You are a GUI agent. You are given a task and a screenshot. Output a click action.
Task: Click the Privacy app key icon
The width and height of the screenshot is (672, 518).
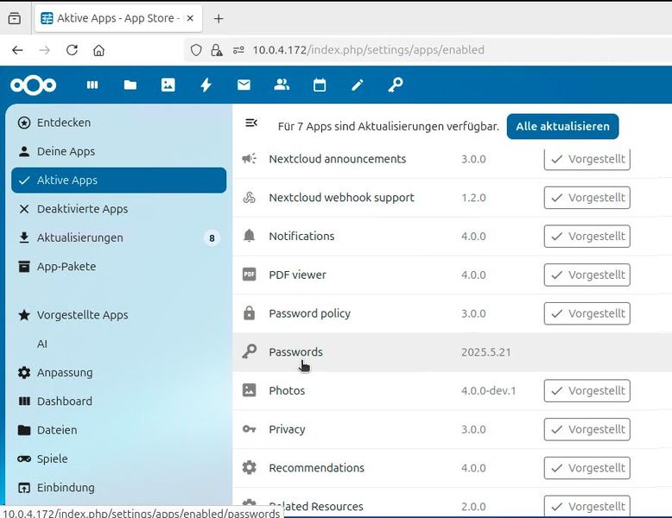[249, 429]
